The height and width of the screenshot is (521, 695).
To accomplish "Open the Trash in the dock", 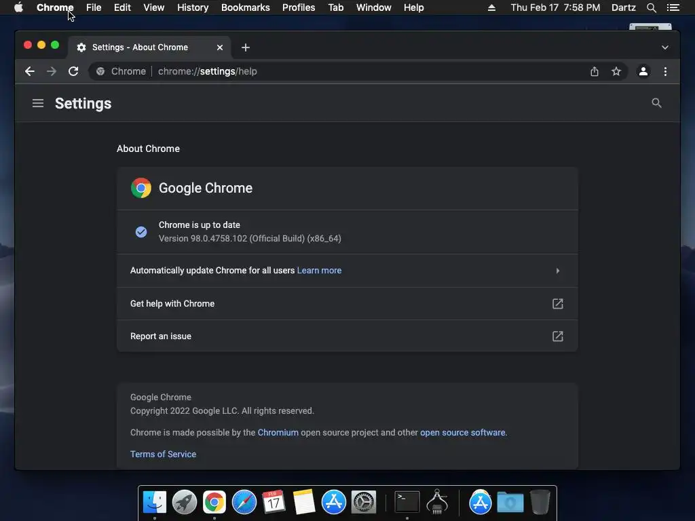I will pyautogui.click(x=540, y=502).
